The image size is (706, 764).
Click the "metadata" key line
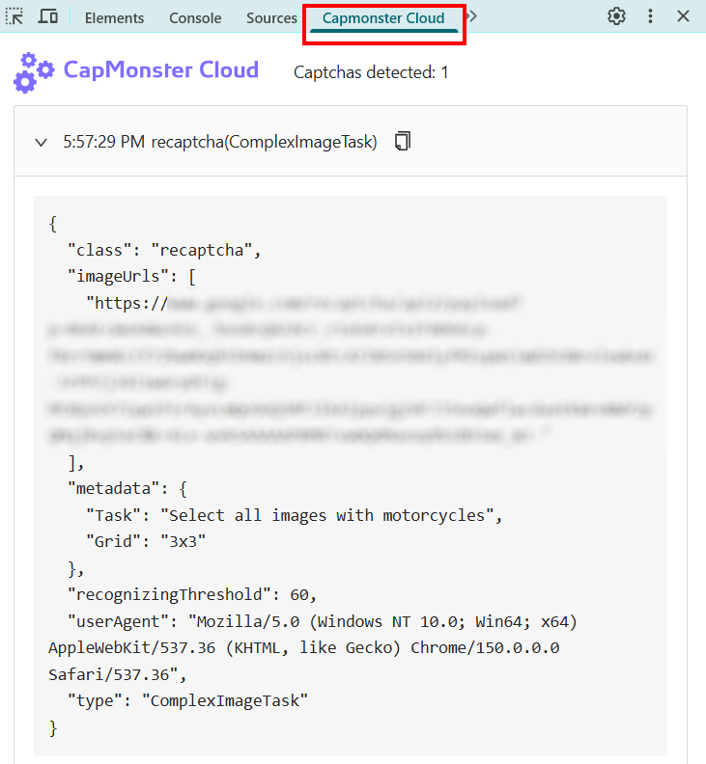(127, 488)
